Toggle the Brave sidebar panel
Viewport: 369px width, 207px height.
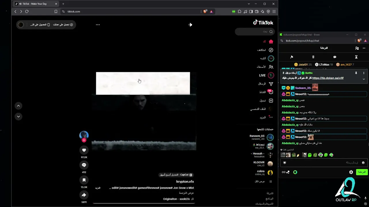[x=251, y=11]
